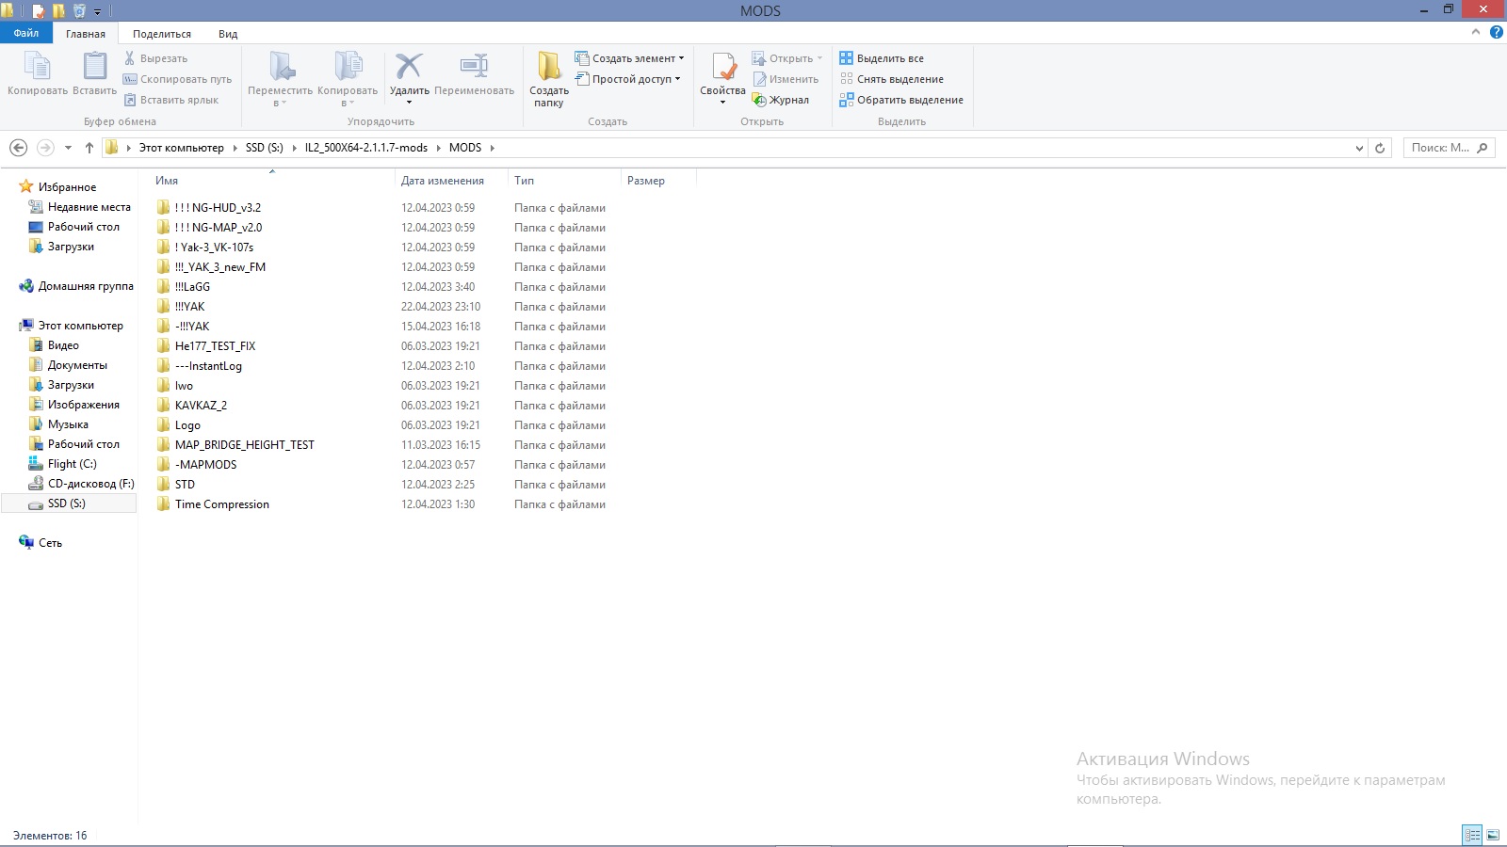The width and height of the screenshot is (1507, 847).
Task: Open the Help question mark icon
Action: click(x=1496, y=32)
